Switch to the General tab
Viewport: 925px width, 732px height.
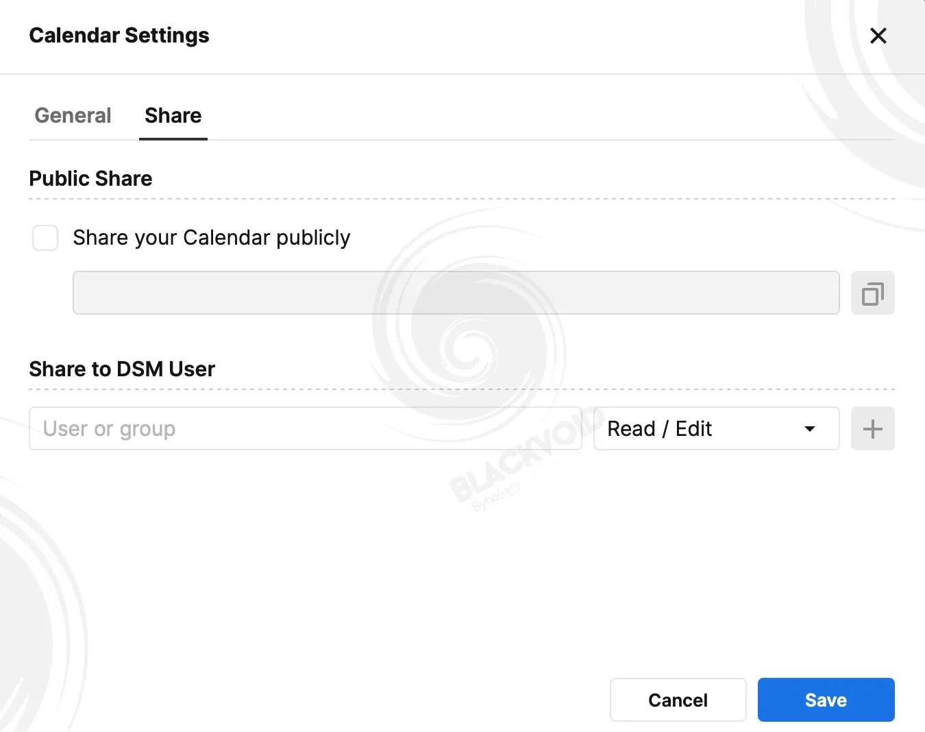point(73,115)
